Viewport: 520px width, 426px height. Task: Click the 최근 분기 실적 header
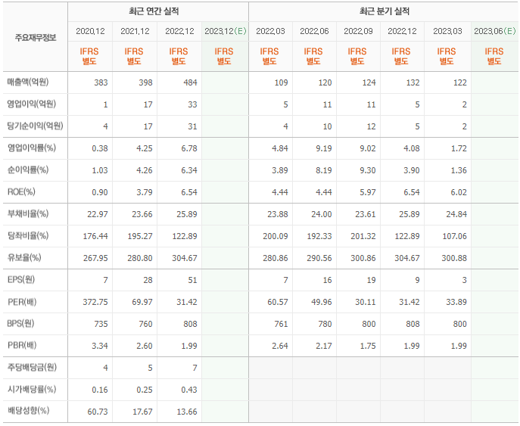tap(385, 11)
